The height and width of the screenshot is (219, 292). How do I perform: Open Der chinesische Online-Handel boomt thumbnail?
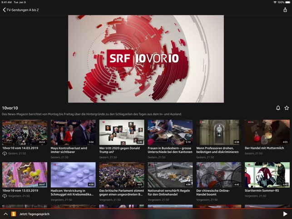click(x=218, y=175)
